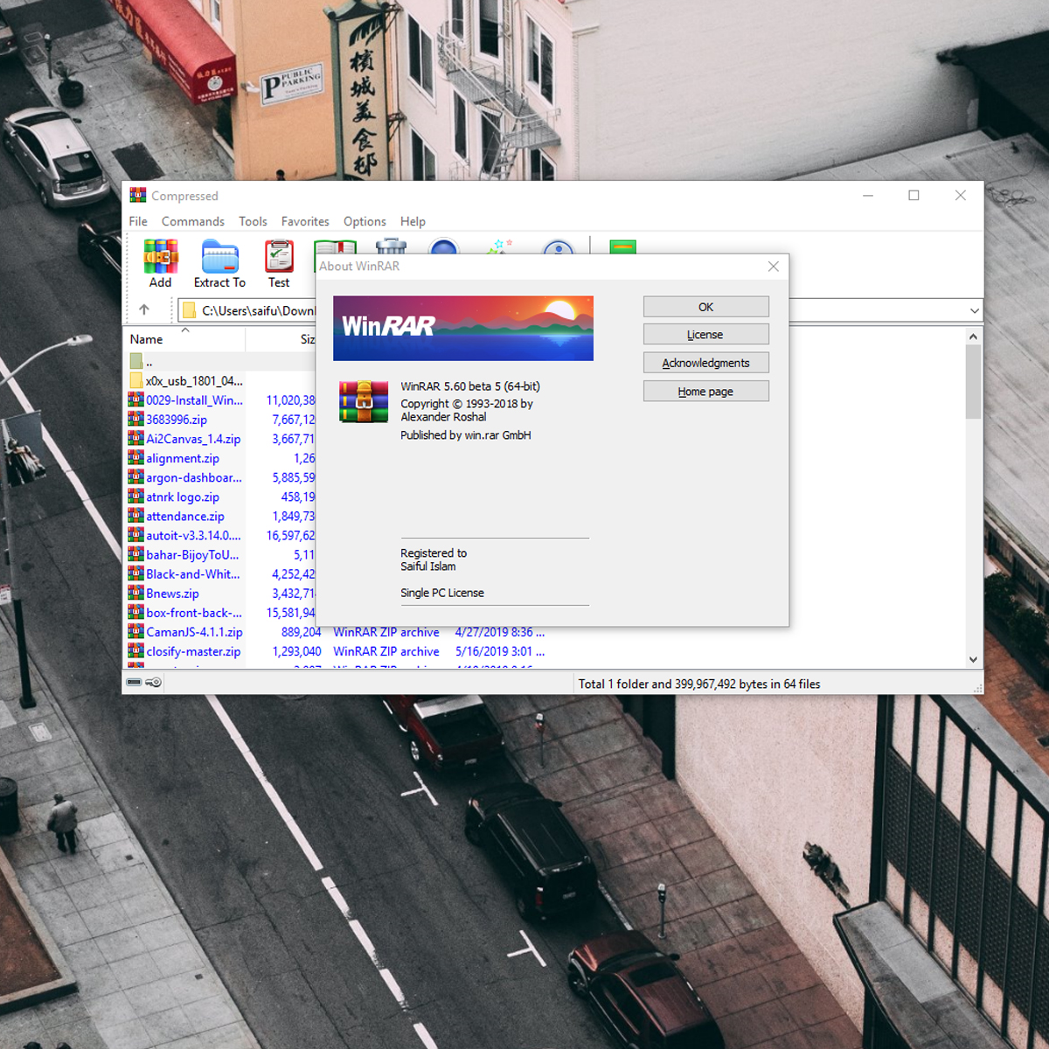Image resolution: width=1049 pixels, height=1049 pixels.
Task: Click the License button
Action: [x=705, y=335]
